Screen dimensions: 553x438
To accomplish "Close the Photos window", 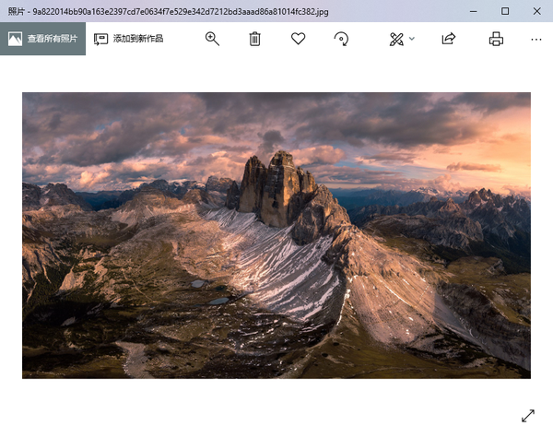I will coord(536,11).
